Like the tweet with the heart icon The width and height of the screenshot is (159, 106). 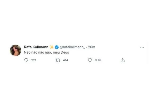click(90, 60)
